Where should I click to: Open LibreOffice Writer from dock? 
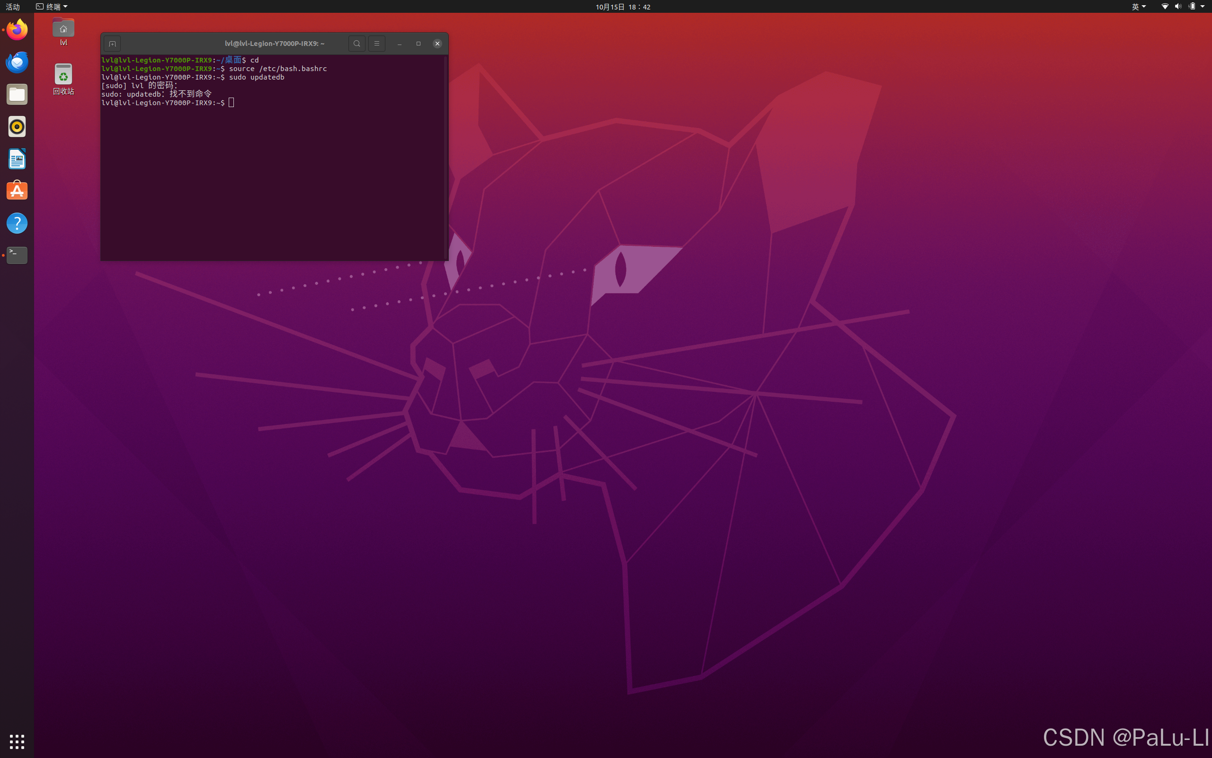coord(17,159)
